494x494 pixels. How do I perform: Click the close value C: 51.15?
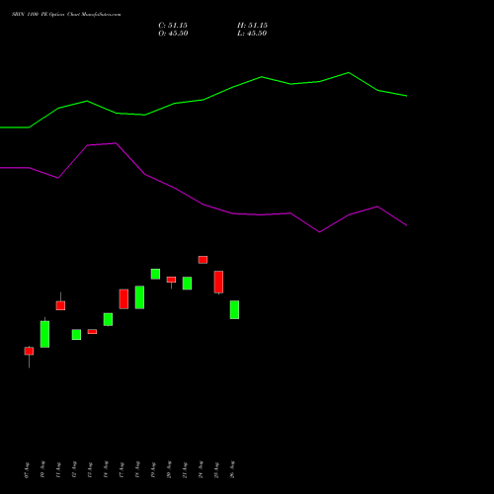pos(173,26)
